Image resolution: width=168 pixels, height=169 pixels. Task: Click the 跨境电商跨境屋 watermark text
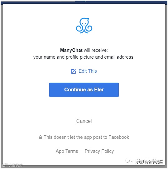click(149, 162)
